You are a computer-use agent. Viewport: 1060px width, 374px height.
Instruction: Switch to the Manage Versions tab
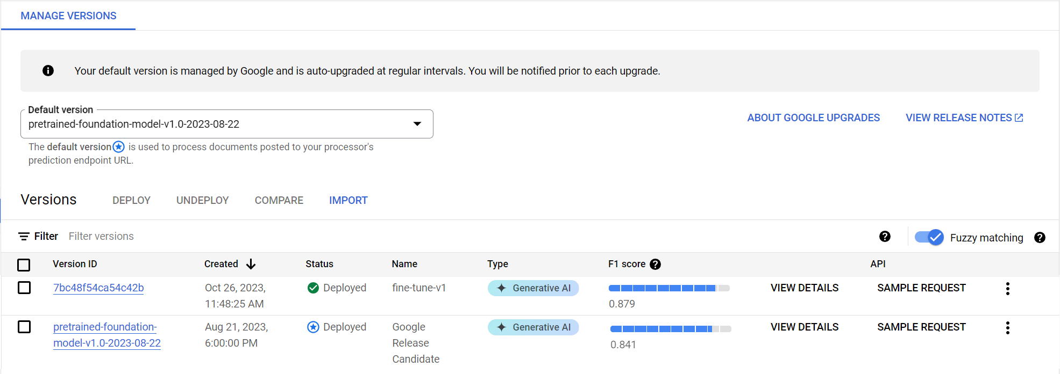[x=68, y=16]
